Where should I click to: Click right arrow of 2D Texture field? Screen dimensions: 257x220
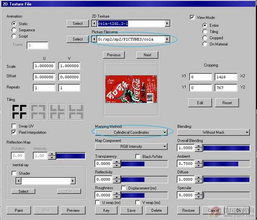(167, 23)
